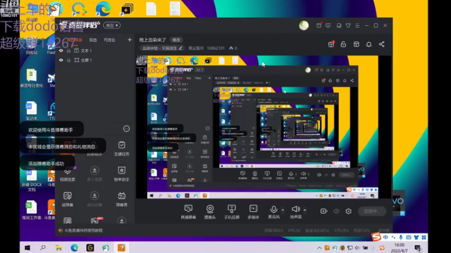Lock the 文本 1 layer
This screenshot has height=253, width=451.
(68, 51)
